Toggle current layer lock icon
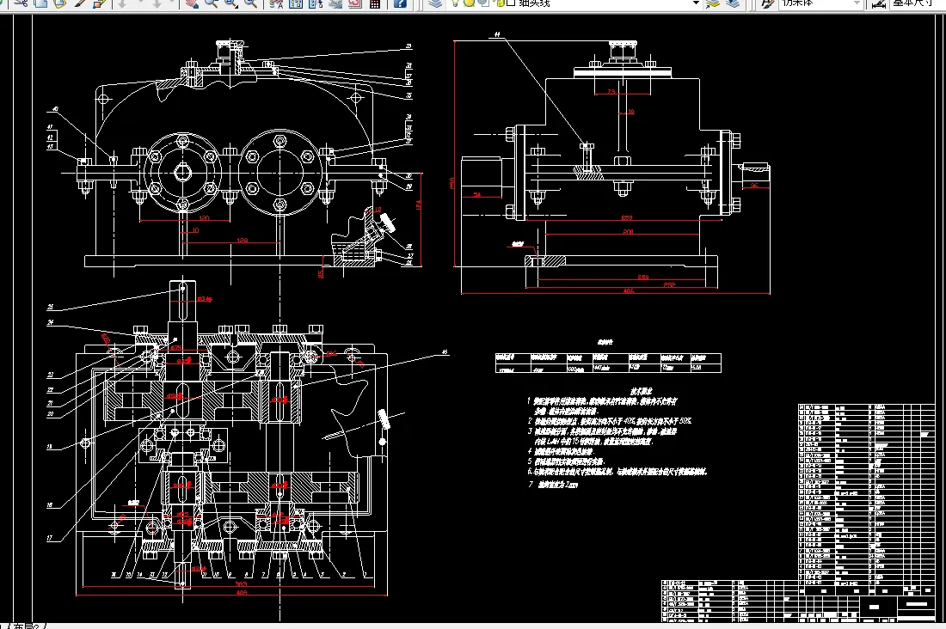The width and height of the screenshot is (946, 629). coord(499,3)
